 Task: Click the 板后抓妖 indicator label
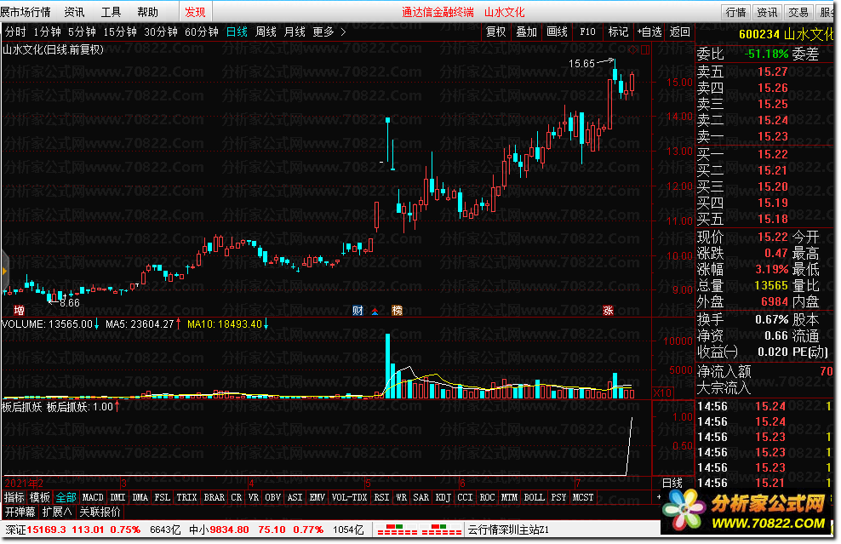coord(21,407)
